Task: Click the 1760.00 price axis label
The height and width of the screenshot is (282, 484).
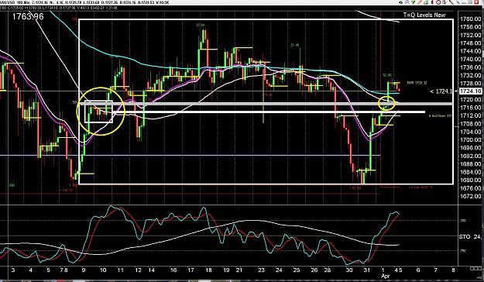Action: click(x=471, y=19)
